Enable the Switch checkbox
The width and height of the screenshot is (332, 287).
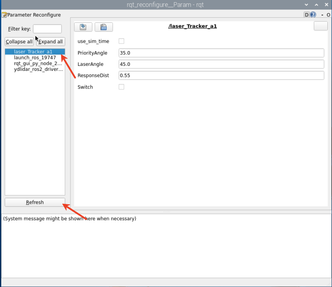pos(121,87)
